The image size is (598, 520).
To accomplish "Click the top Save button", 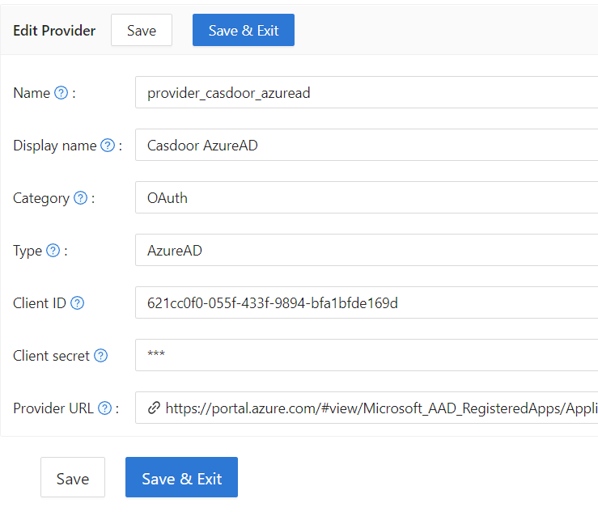I will (142, 31).
